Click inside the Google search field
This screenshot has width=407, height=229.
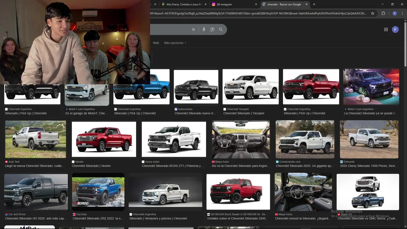coord(170,30)
